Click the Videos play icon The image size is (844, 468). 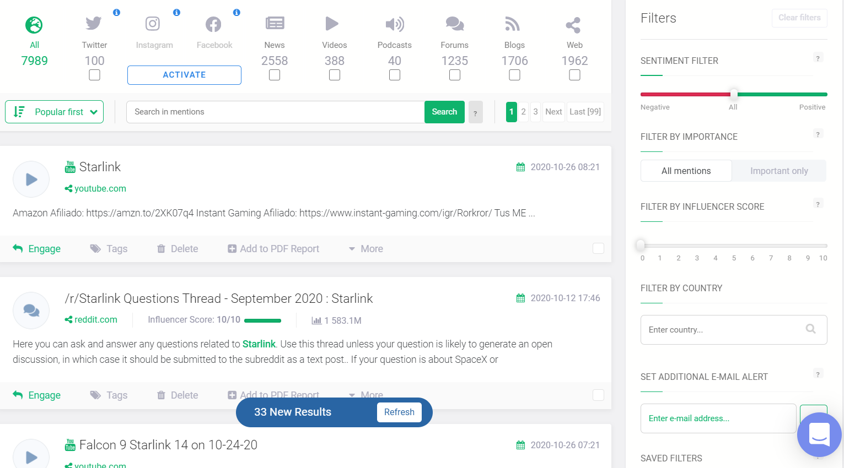[332, 23]
